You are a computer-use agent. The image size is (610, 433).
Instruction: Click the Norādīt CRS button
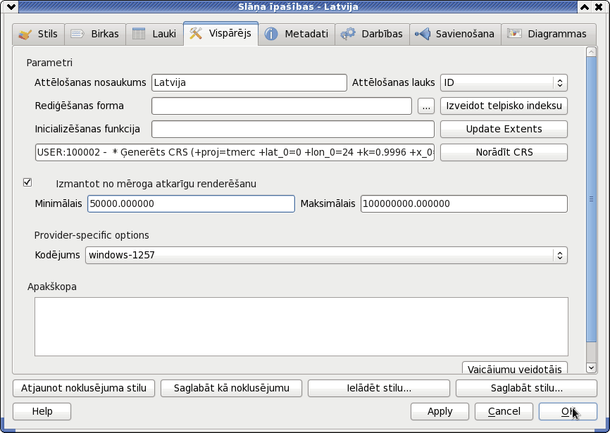click(x=504, y=152)
